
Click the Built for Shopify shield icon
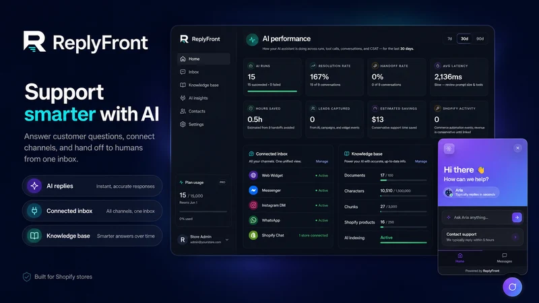pos(27,277)
